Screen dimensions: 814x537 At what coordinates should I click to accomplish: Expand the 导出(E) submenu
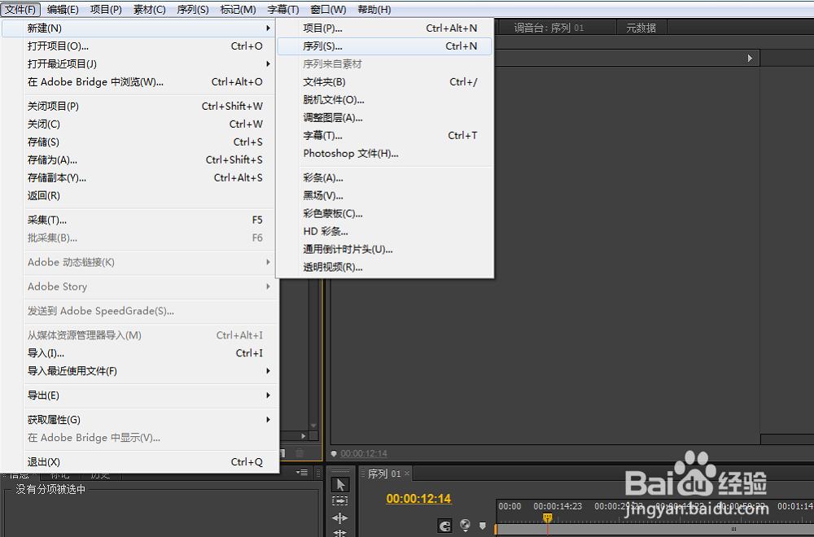pyautogui.click(x=138, y=395)
